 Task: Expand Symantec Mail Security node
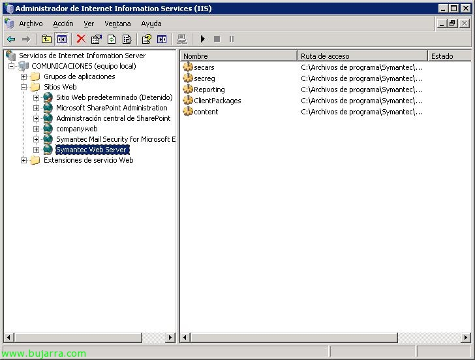coord(36,140)
